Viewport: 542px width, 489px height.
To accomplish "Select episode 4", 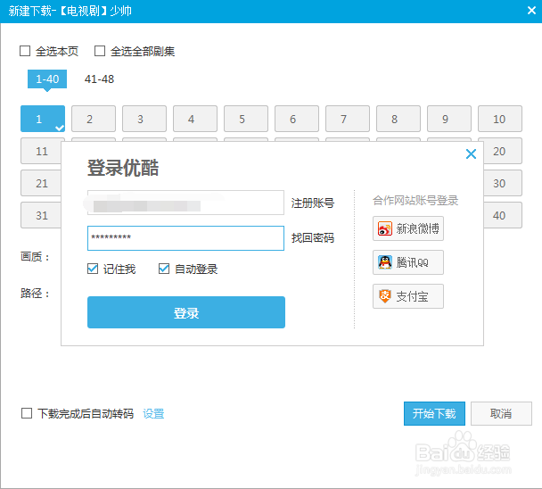I will tap(195, 119).
